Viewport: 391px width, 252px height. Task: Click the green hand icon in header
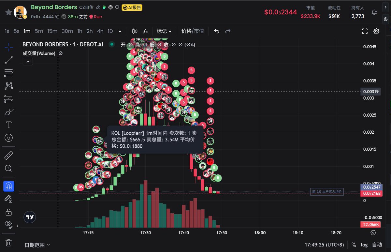104,7
